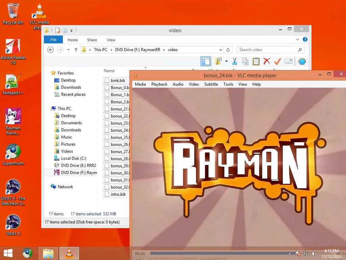Select Network in navigation pane

[x=65, y=187]
